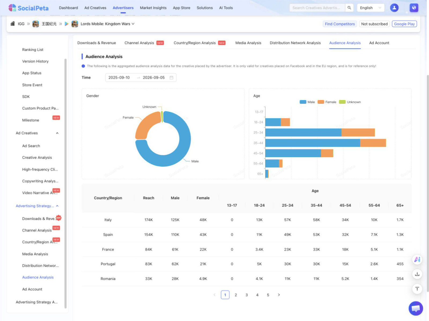This screenshot has height=321, width=429.
Task: Toggle Male legend in Age chart
Action: 307,102
